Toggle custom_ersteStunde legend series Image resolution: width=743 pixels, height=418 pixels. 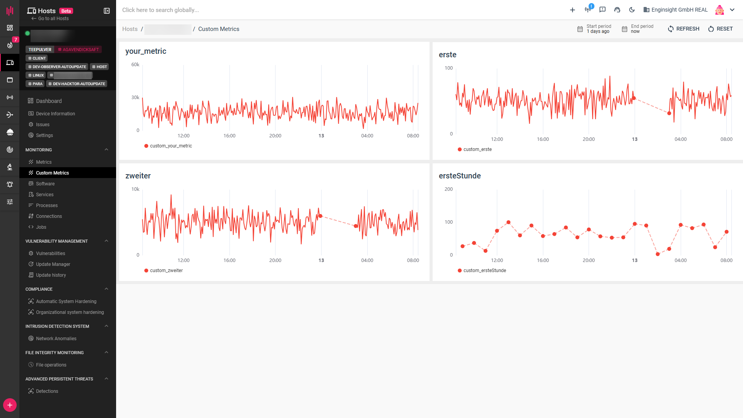(x=484, y=271)
